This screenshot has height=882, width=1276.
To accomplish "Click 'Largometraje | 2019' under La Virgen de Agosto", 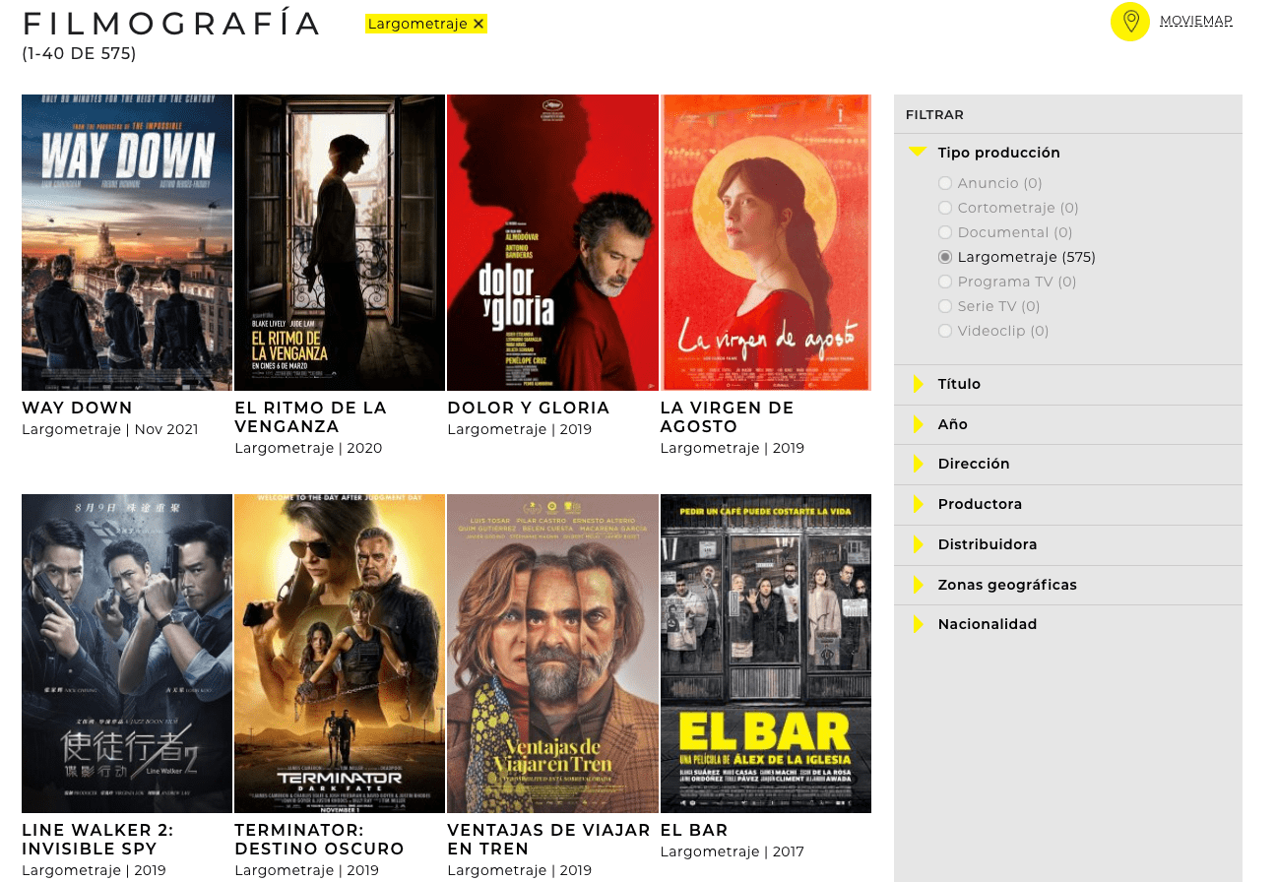I will click(x=732, y=448).
